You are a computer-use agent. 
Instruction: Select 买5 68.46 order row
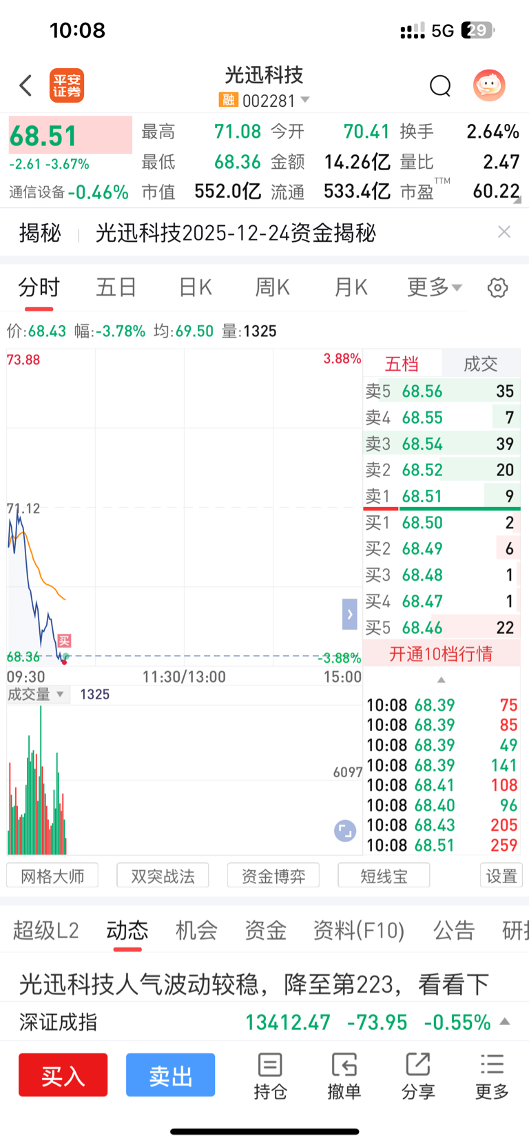click(442, 628)
